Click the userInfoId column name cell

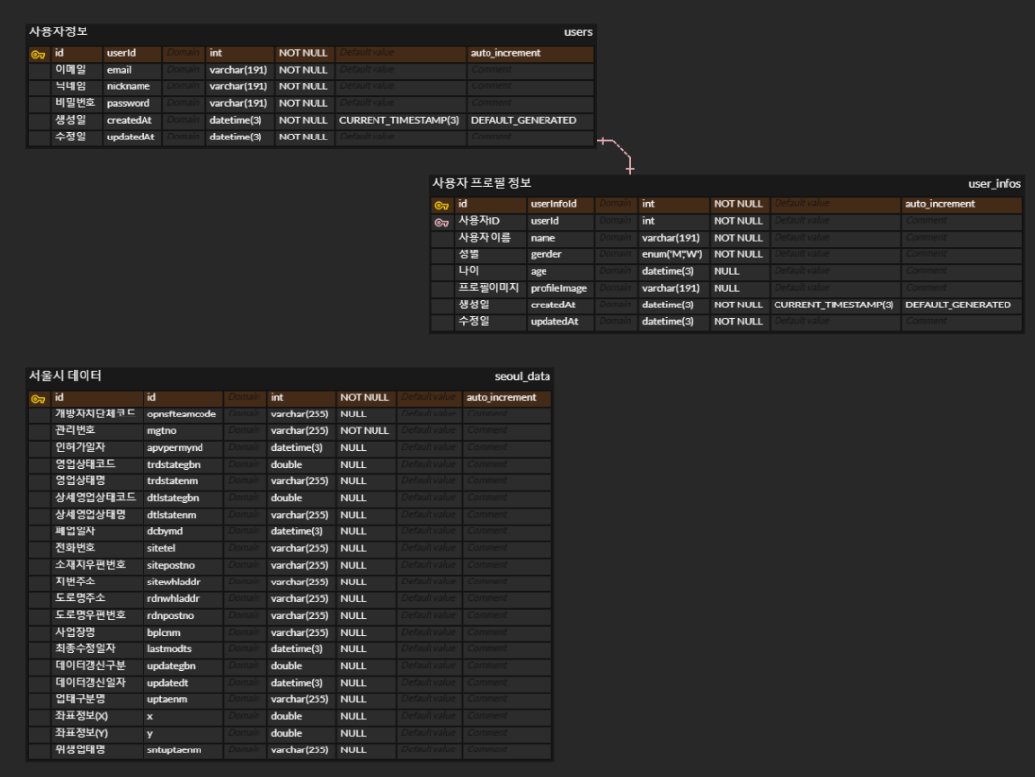(x=559, y=204)
